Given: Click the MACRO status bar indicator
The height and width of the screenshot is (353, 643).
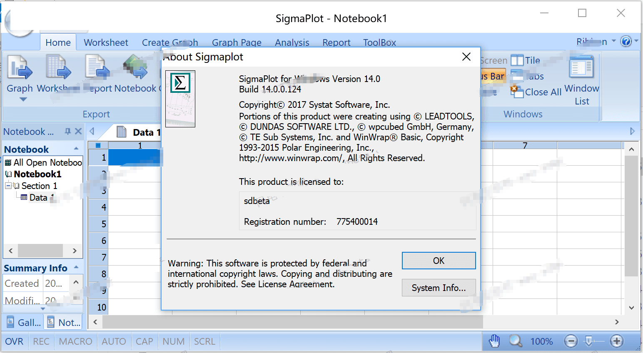Looking at the screenshot, I should [75, 341].
